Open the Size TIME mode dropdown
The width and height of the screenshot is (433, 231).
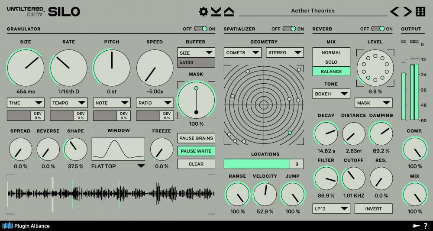(26, 103)
